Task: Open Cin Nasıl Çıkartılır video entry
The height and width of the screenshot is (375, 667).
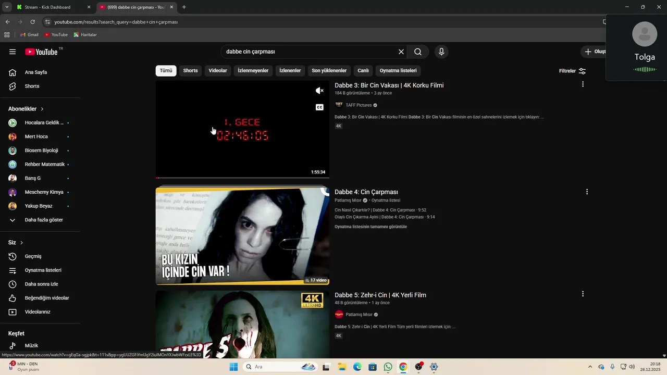Action: click(x=380, y=210)
